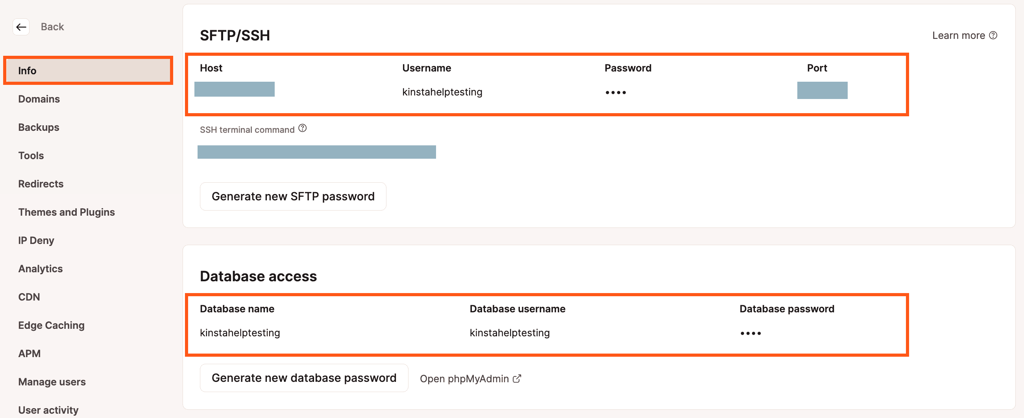The height and width of the screenshot is (418, 1024).
Task: Open the Domains section
Action: 39,99
